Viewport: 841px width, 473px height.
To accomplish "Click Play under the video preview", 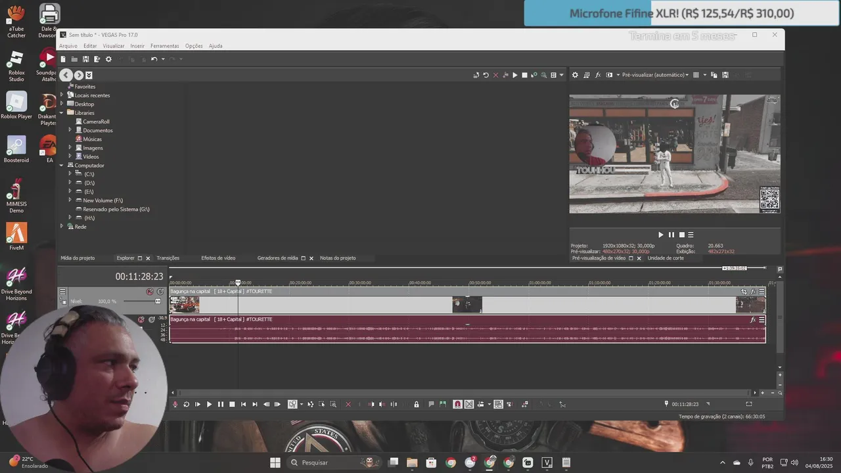I will click(x=661, y=235).
